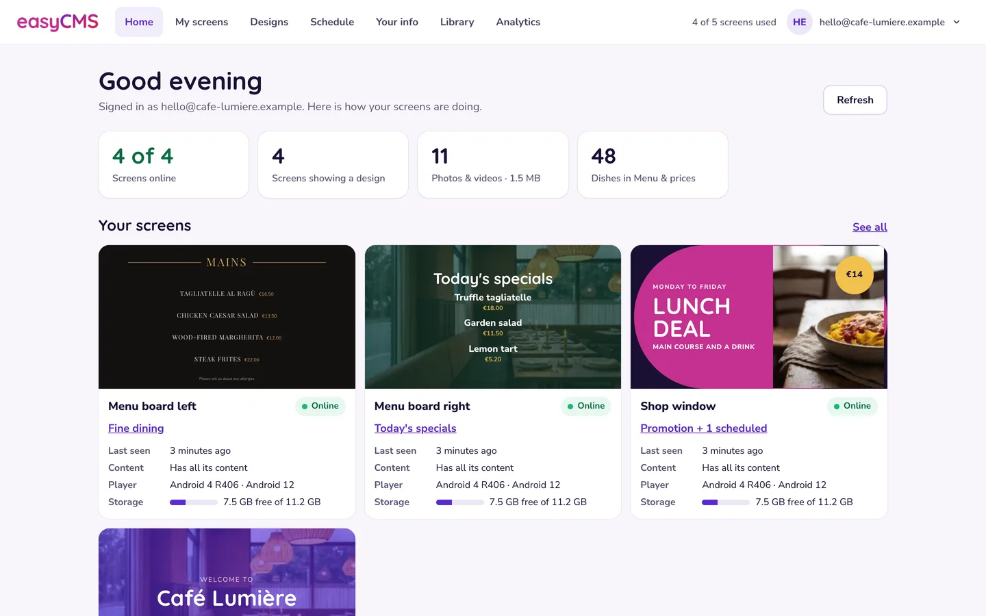Image resolution: width=986 pixels, height=616 pixels.
Task: Click the Refresh button
Action: (855, 100)
